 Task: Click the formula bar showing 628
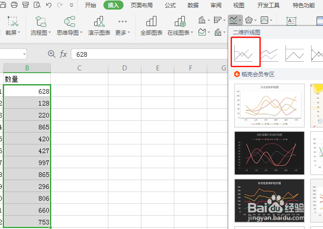(x=149, y=54)
